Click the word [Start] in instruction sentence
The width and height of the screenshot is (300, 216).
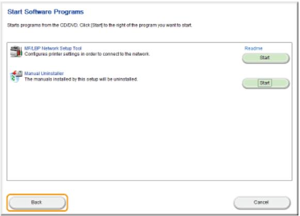coord(97,25)
